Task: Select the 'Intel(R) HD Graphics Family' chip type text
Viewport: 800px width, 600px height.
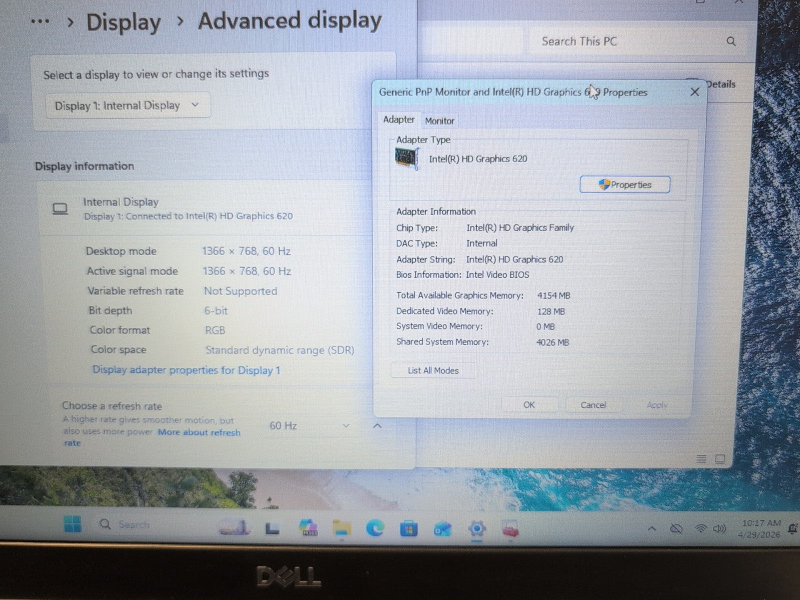Action: 520,227
